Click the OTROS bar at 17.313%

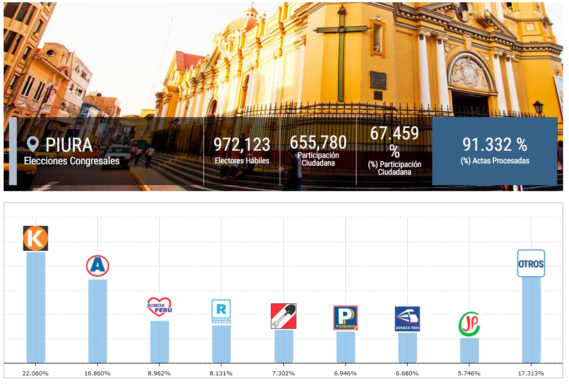[531, 320]
